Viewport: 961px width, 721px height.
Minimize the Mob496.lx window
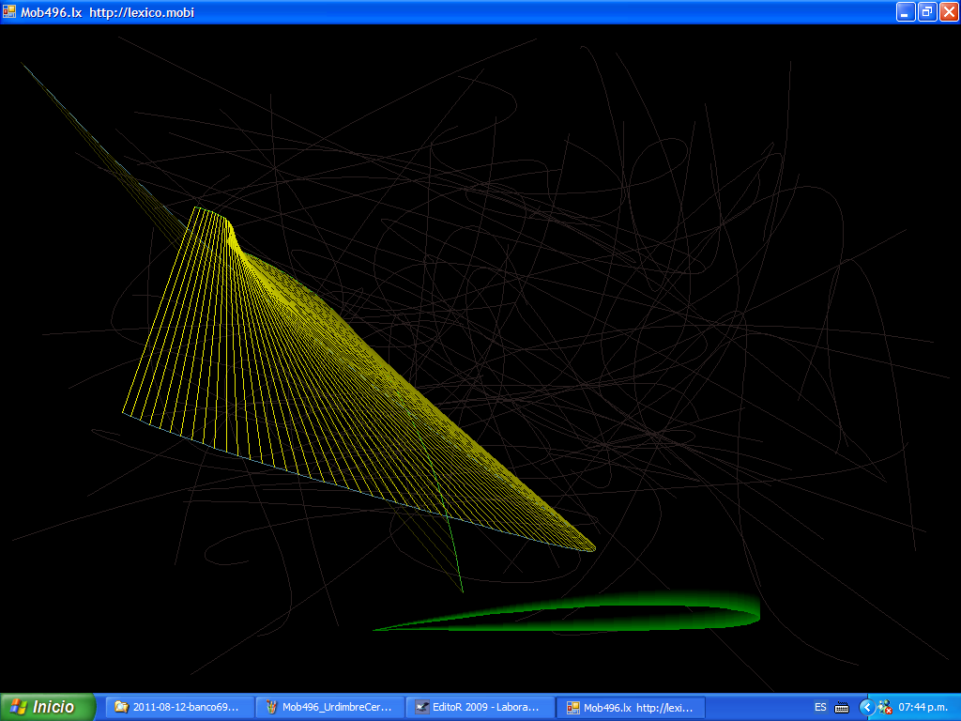tap(906, 11)
